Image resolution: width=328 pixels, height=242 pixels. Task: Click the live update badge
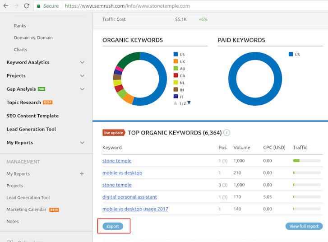coord(114,133)
